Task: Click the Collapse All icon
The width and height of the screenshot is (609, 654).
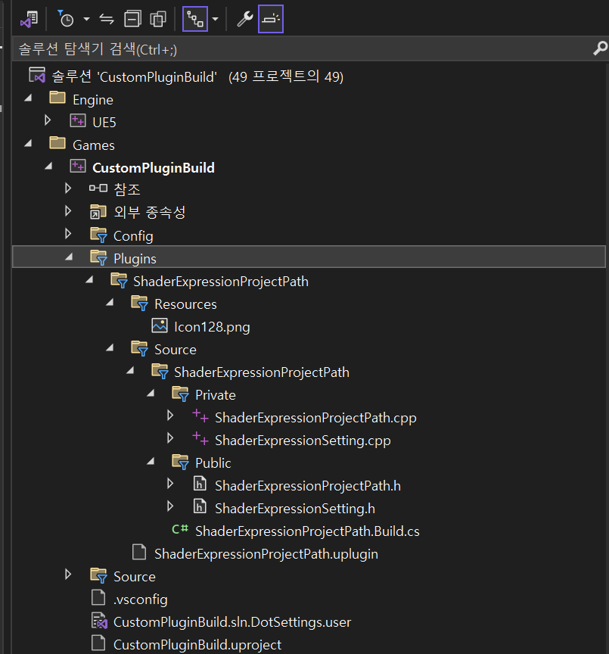Action: (132, 19)
